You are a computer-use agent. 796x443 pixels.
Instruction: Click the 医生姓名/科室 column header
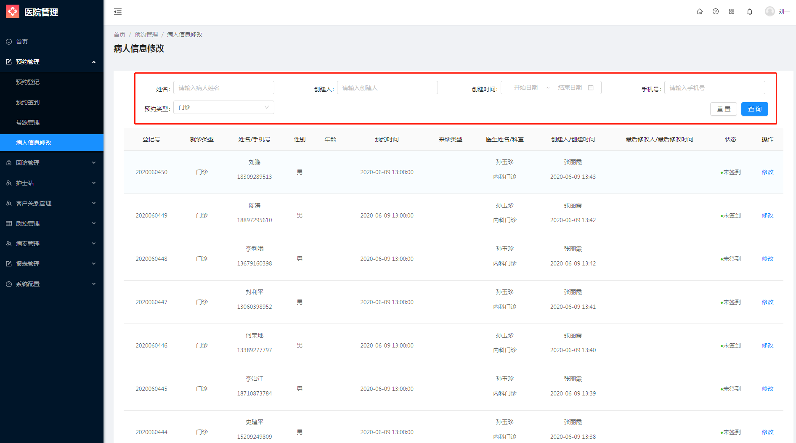pyautogui.click(x=505, y=139)
